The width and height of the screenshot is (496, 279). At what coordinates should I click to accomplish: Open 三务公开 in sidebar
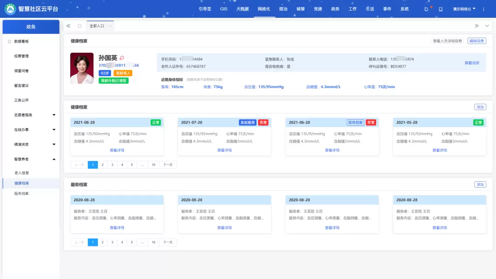pos(22,100)
